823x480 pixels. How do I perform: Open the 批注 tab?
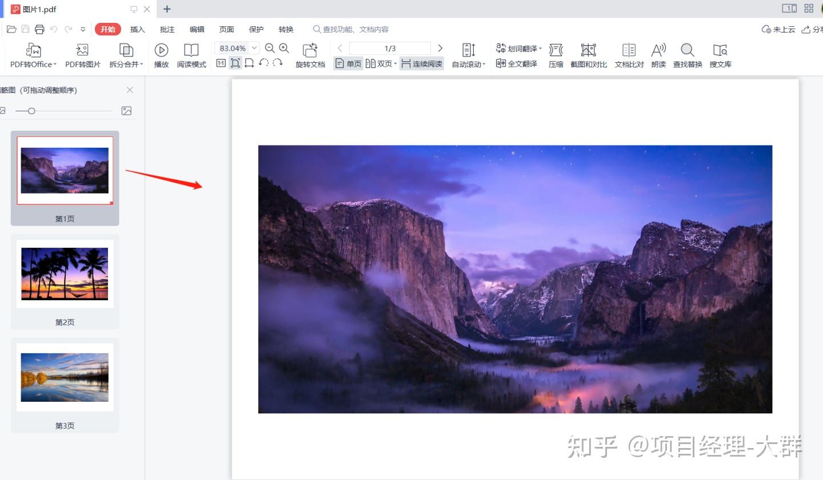pyautogui.click(x=167, y=29)
